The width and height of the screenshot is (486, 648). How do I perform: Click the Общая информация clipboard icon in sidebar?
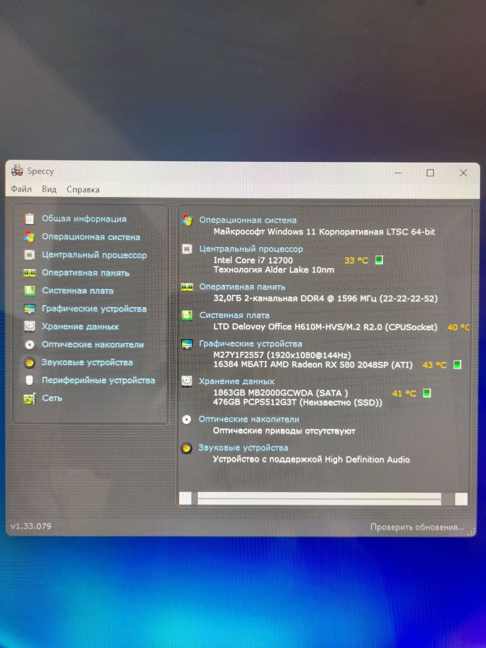click(29, 219)
